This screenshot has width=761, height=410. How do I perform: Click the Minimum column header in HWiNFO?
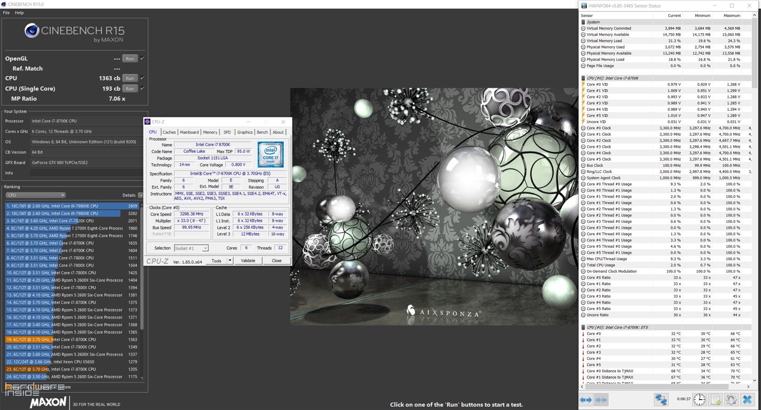pos(702,15)
